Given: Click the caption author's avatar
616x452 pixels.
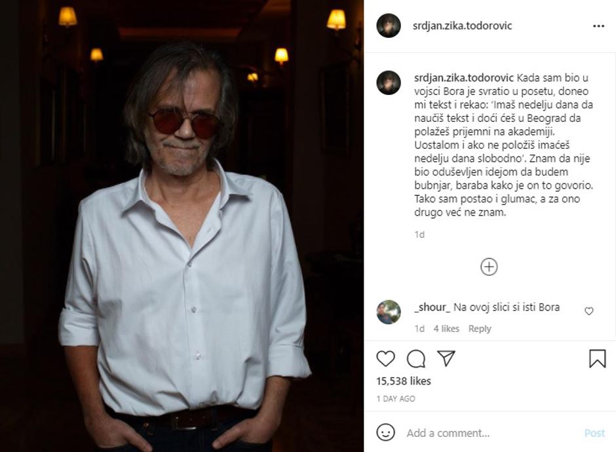Looking at the screenshot, I should [x=389, y=83].
